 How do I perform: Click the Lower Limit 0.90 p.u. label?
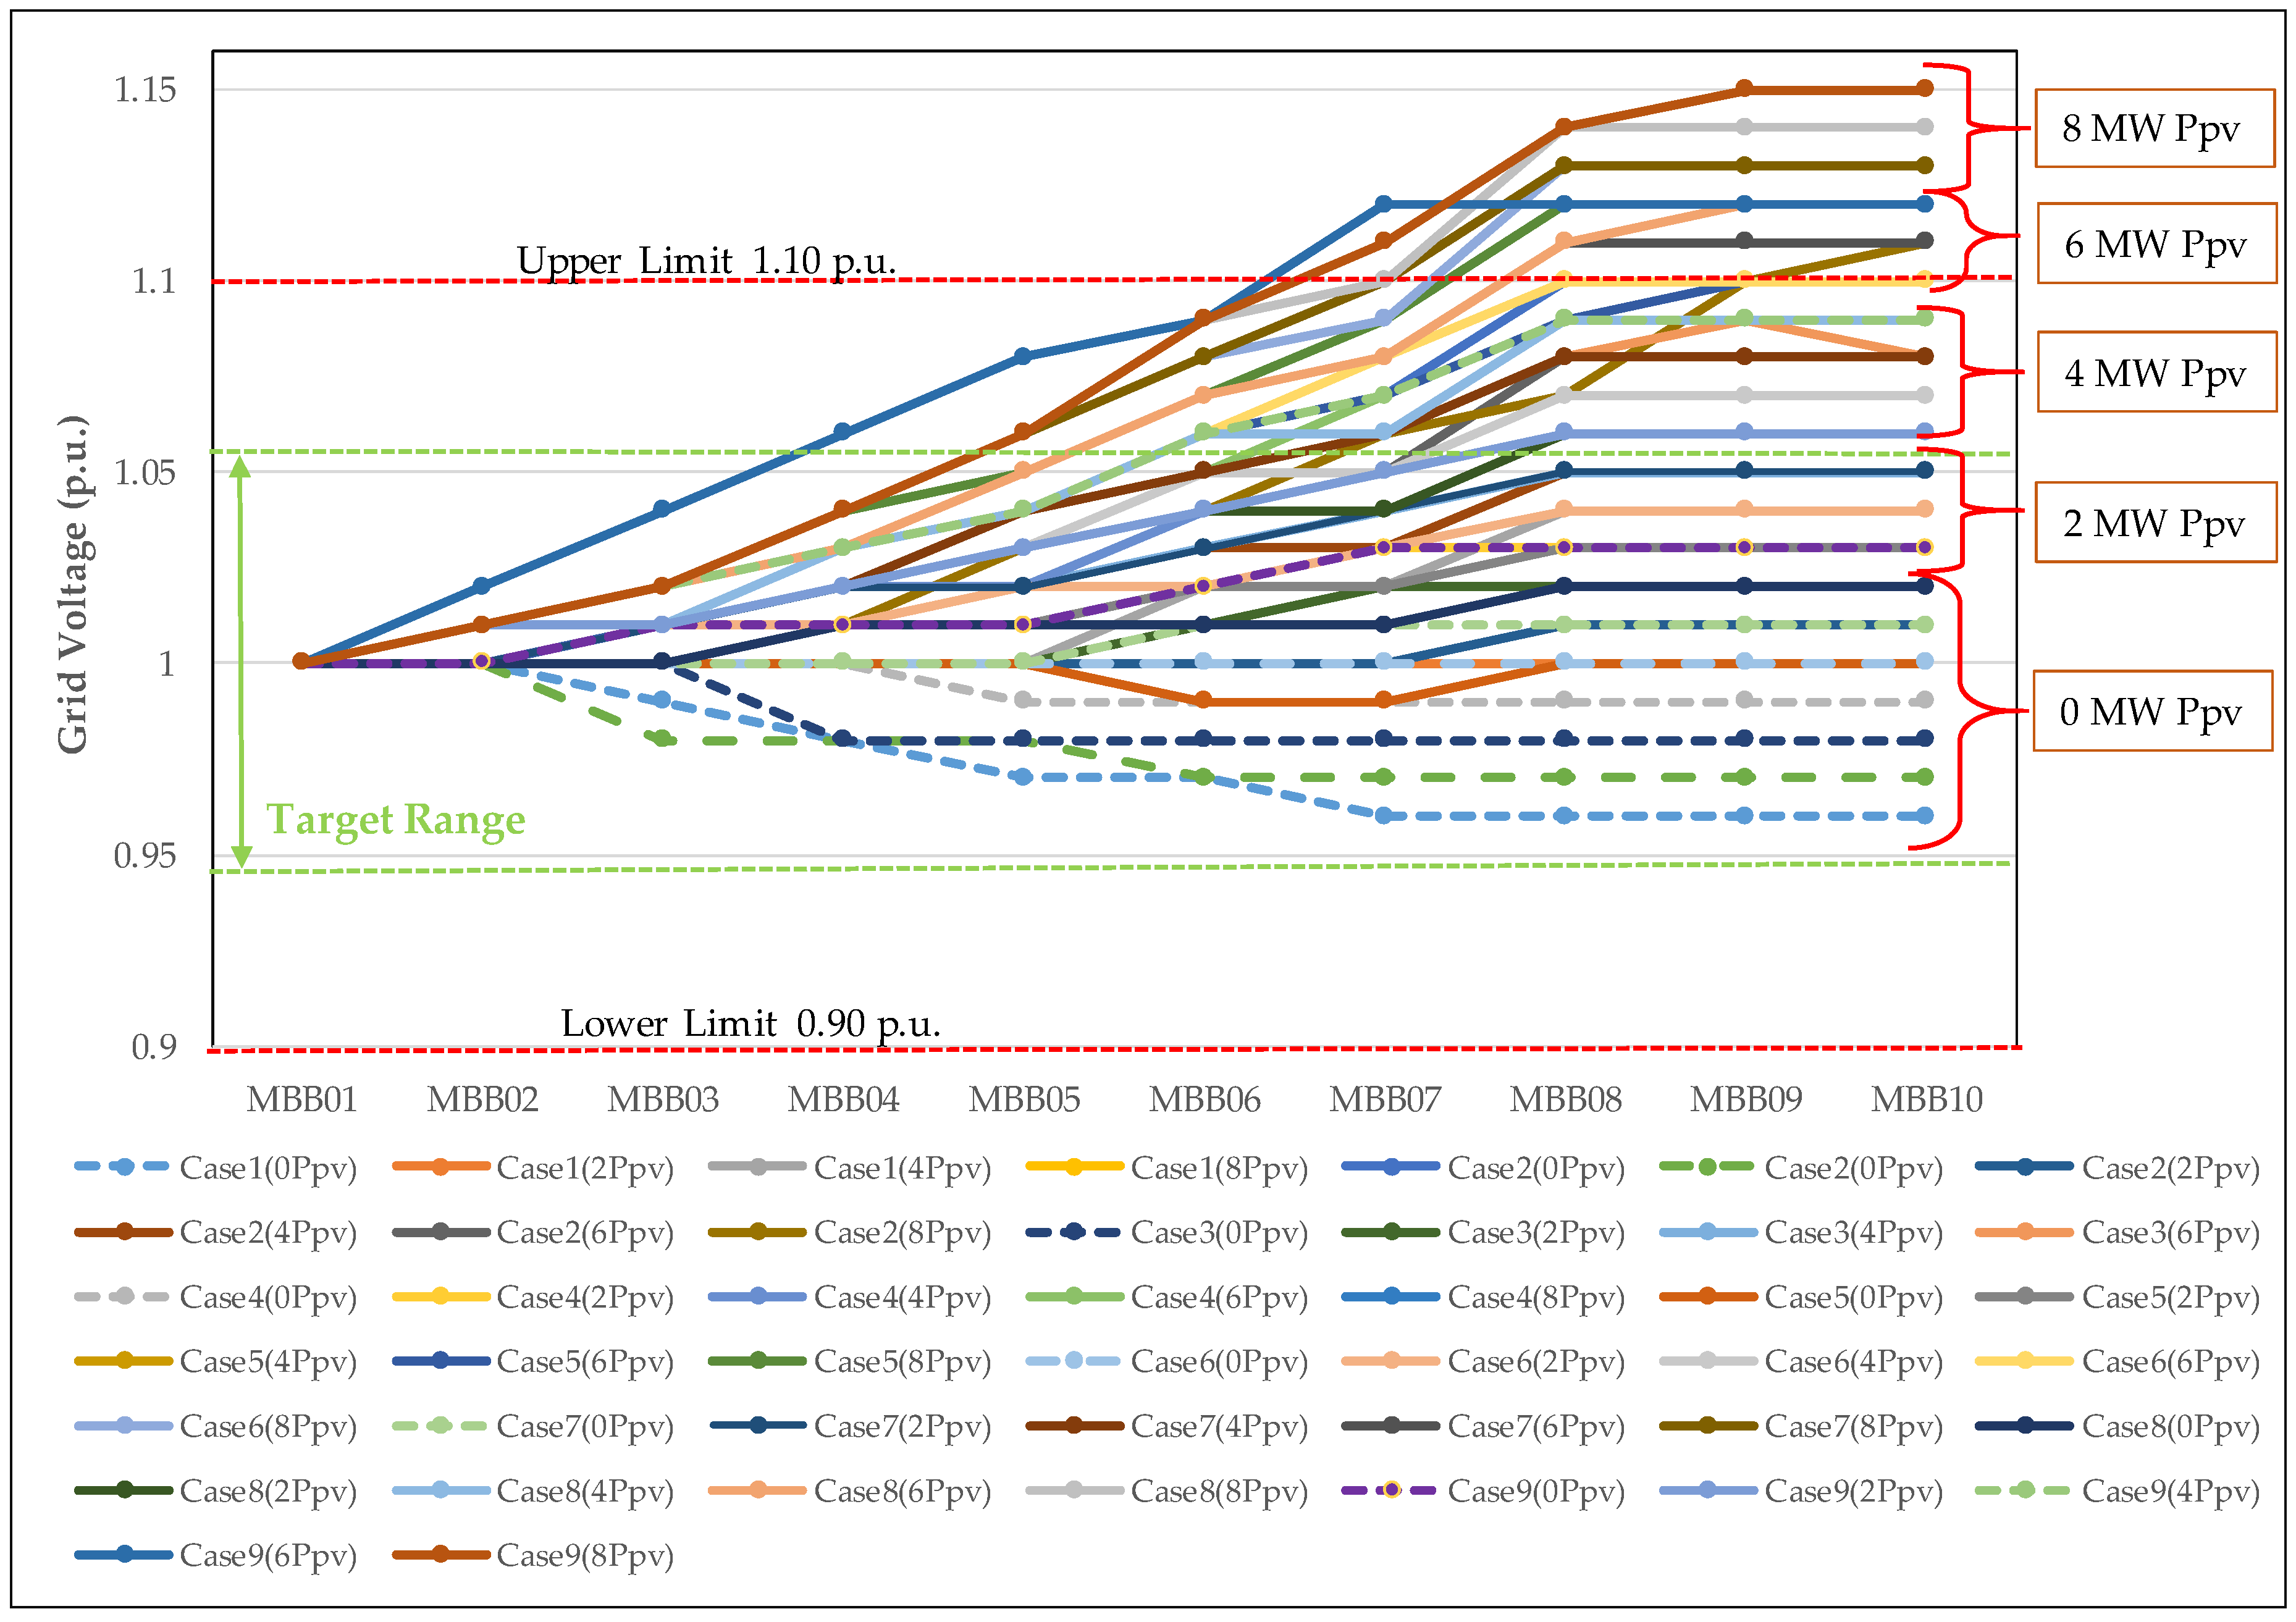pos(750,1023)
